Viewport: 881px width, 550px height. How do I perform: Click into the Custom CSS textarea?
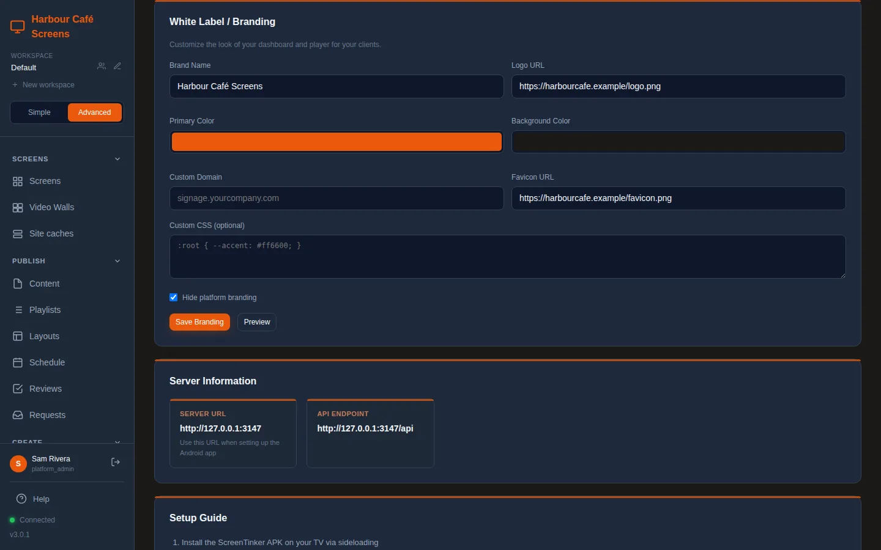[508, 257]
